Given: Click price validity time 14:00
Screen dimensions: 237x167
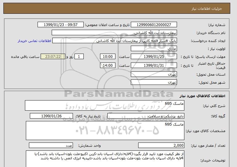Looking at the screenshot, I should [108, 65].
